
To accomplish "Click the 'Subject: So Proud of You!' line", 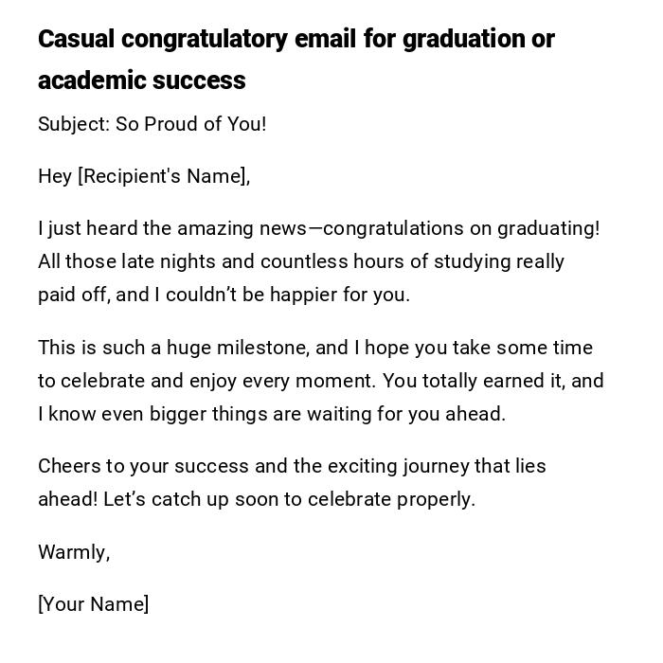I will 152,124.
